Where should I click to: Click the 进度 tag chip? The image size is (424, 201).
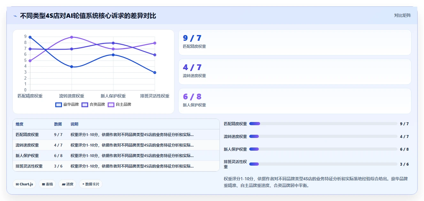67,184
